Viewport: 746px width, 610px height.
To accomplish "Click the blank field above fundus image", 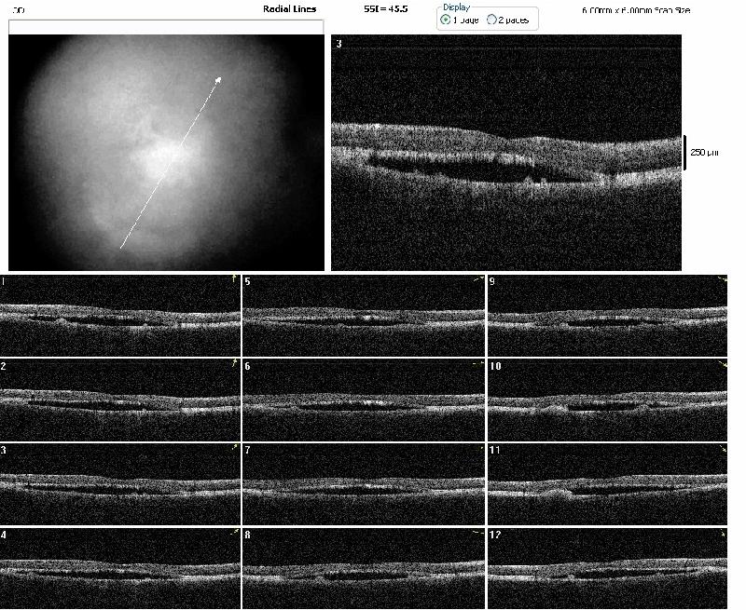I will click(166, 27).
